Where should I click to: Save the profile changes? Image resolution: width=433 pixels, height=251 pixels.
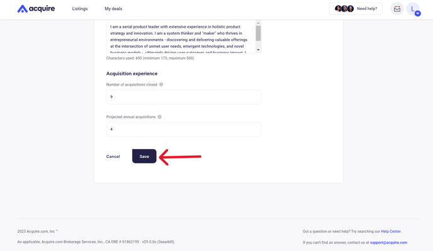[144, 156]
